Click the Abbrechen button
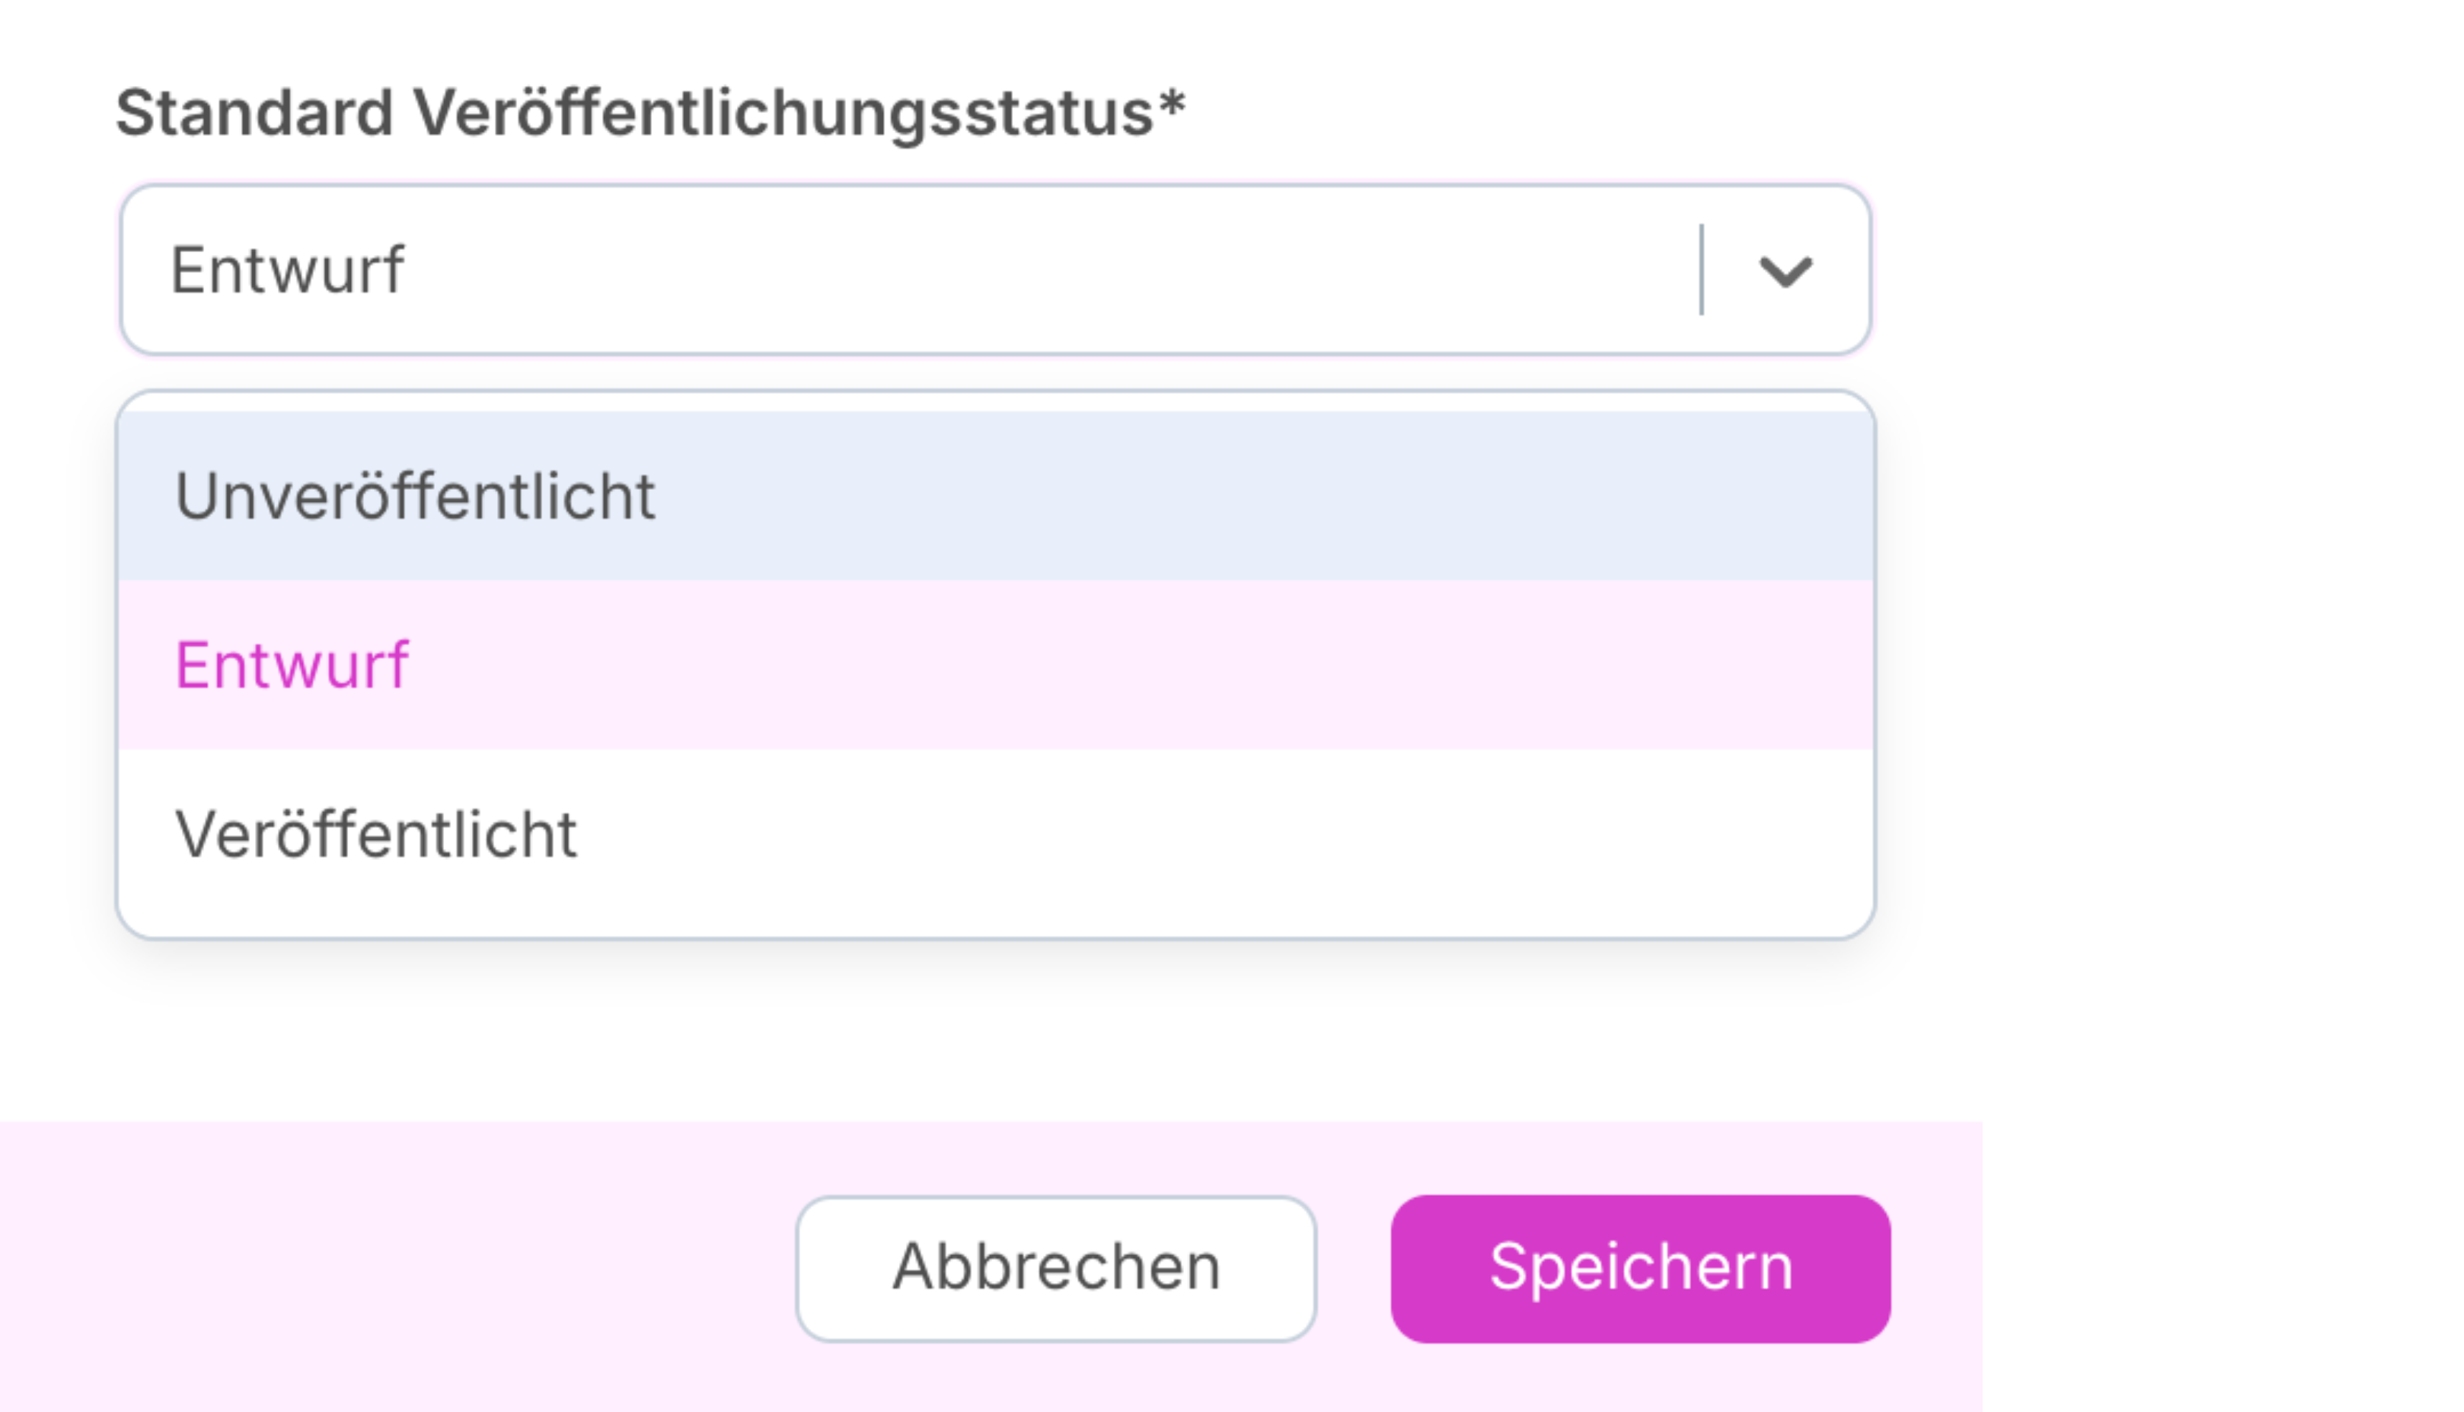Viewport: 2464px width, 1412px height. point(1056,1267)
